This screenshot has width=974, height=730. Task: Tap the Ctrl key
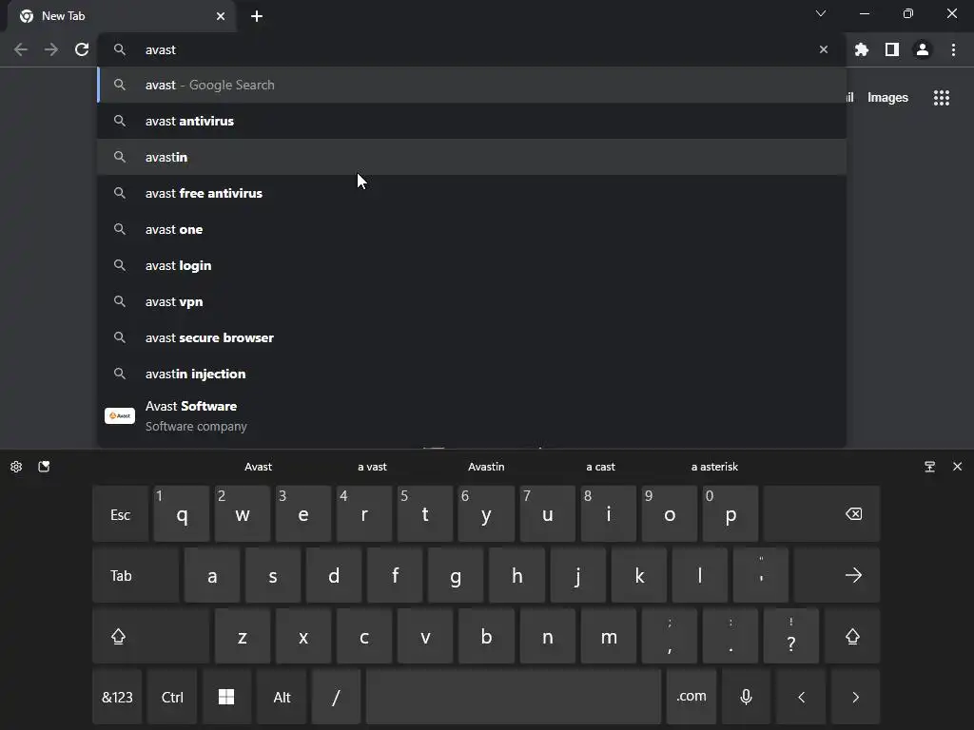pyautogui.click(x=172, y=697)
